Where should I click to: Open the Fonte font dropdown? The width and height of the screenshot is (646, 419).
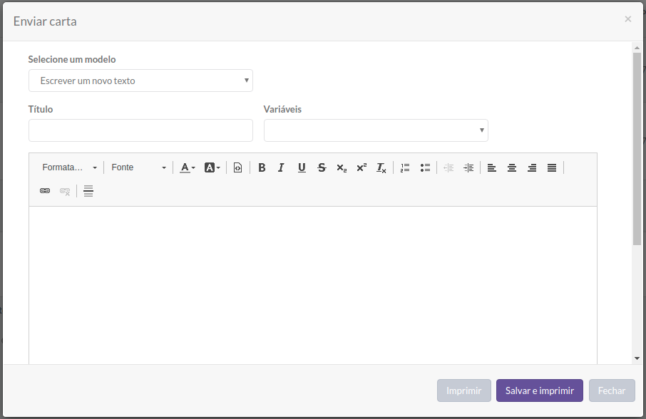138,167
